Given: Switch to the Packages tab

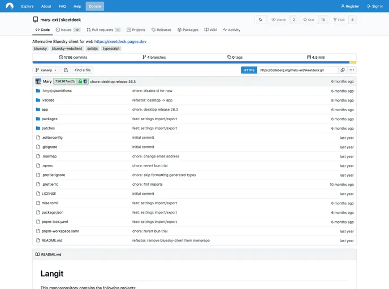Looking at the screenshot, I should click(x=188, y=30).
